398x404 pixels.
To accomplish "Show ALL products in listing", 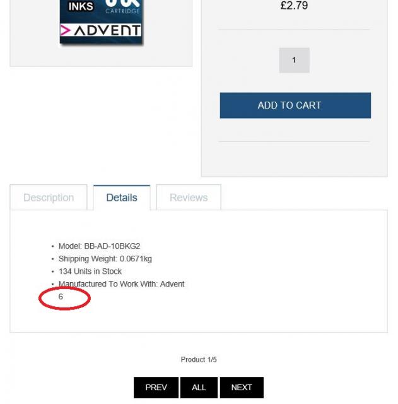I will point(199,387).
